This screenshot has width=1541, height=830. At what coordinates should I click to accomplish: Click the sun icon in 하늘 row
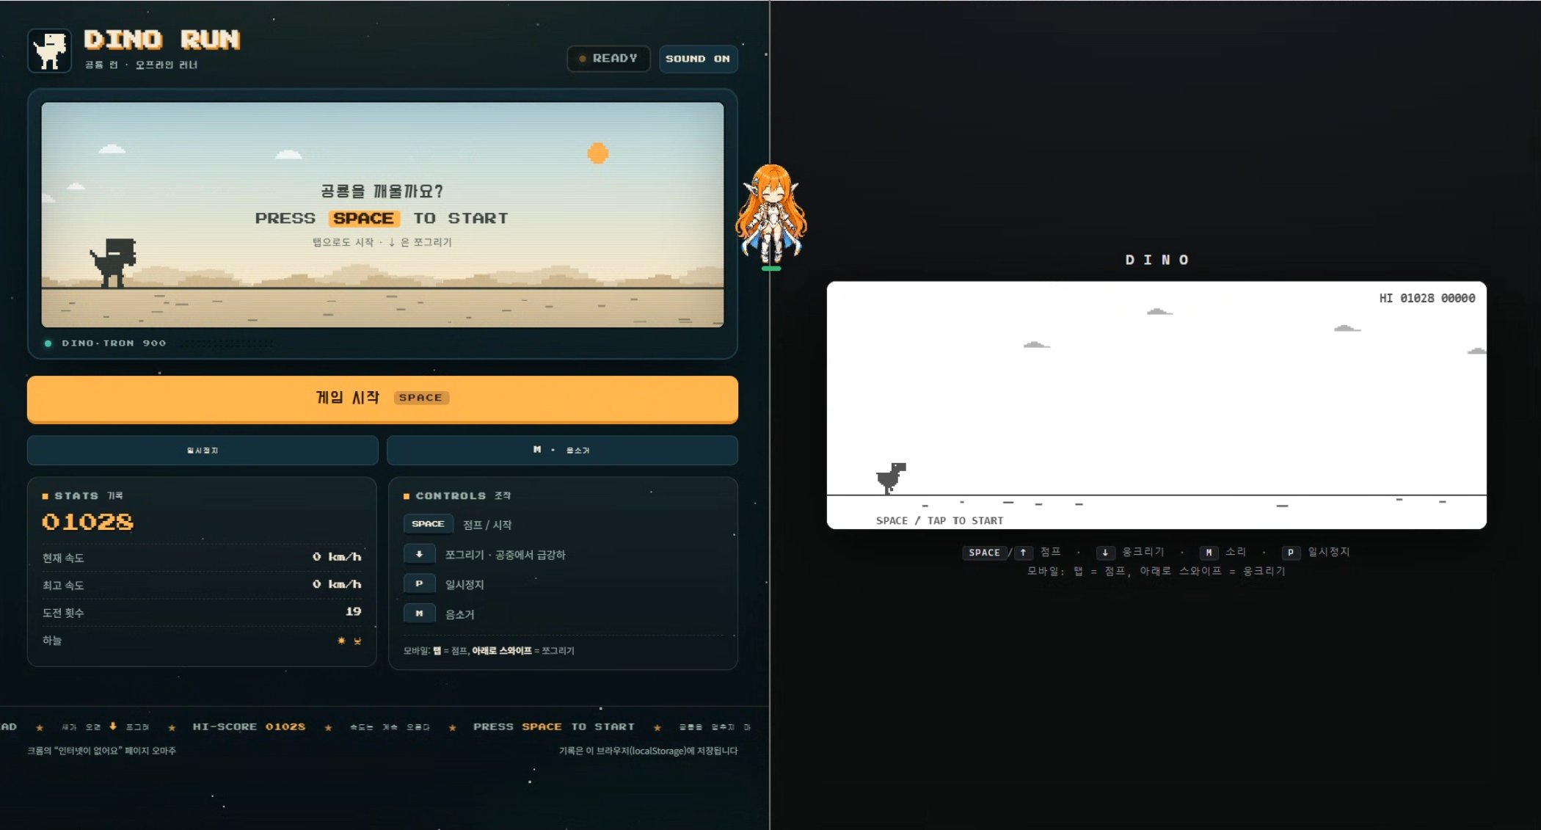click(341, 641)
